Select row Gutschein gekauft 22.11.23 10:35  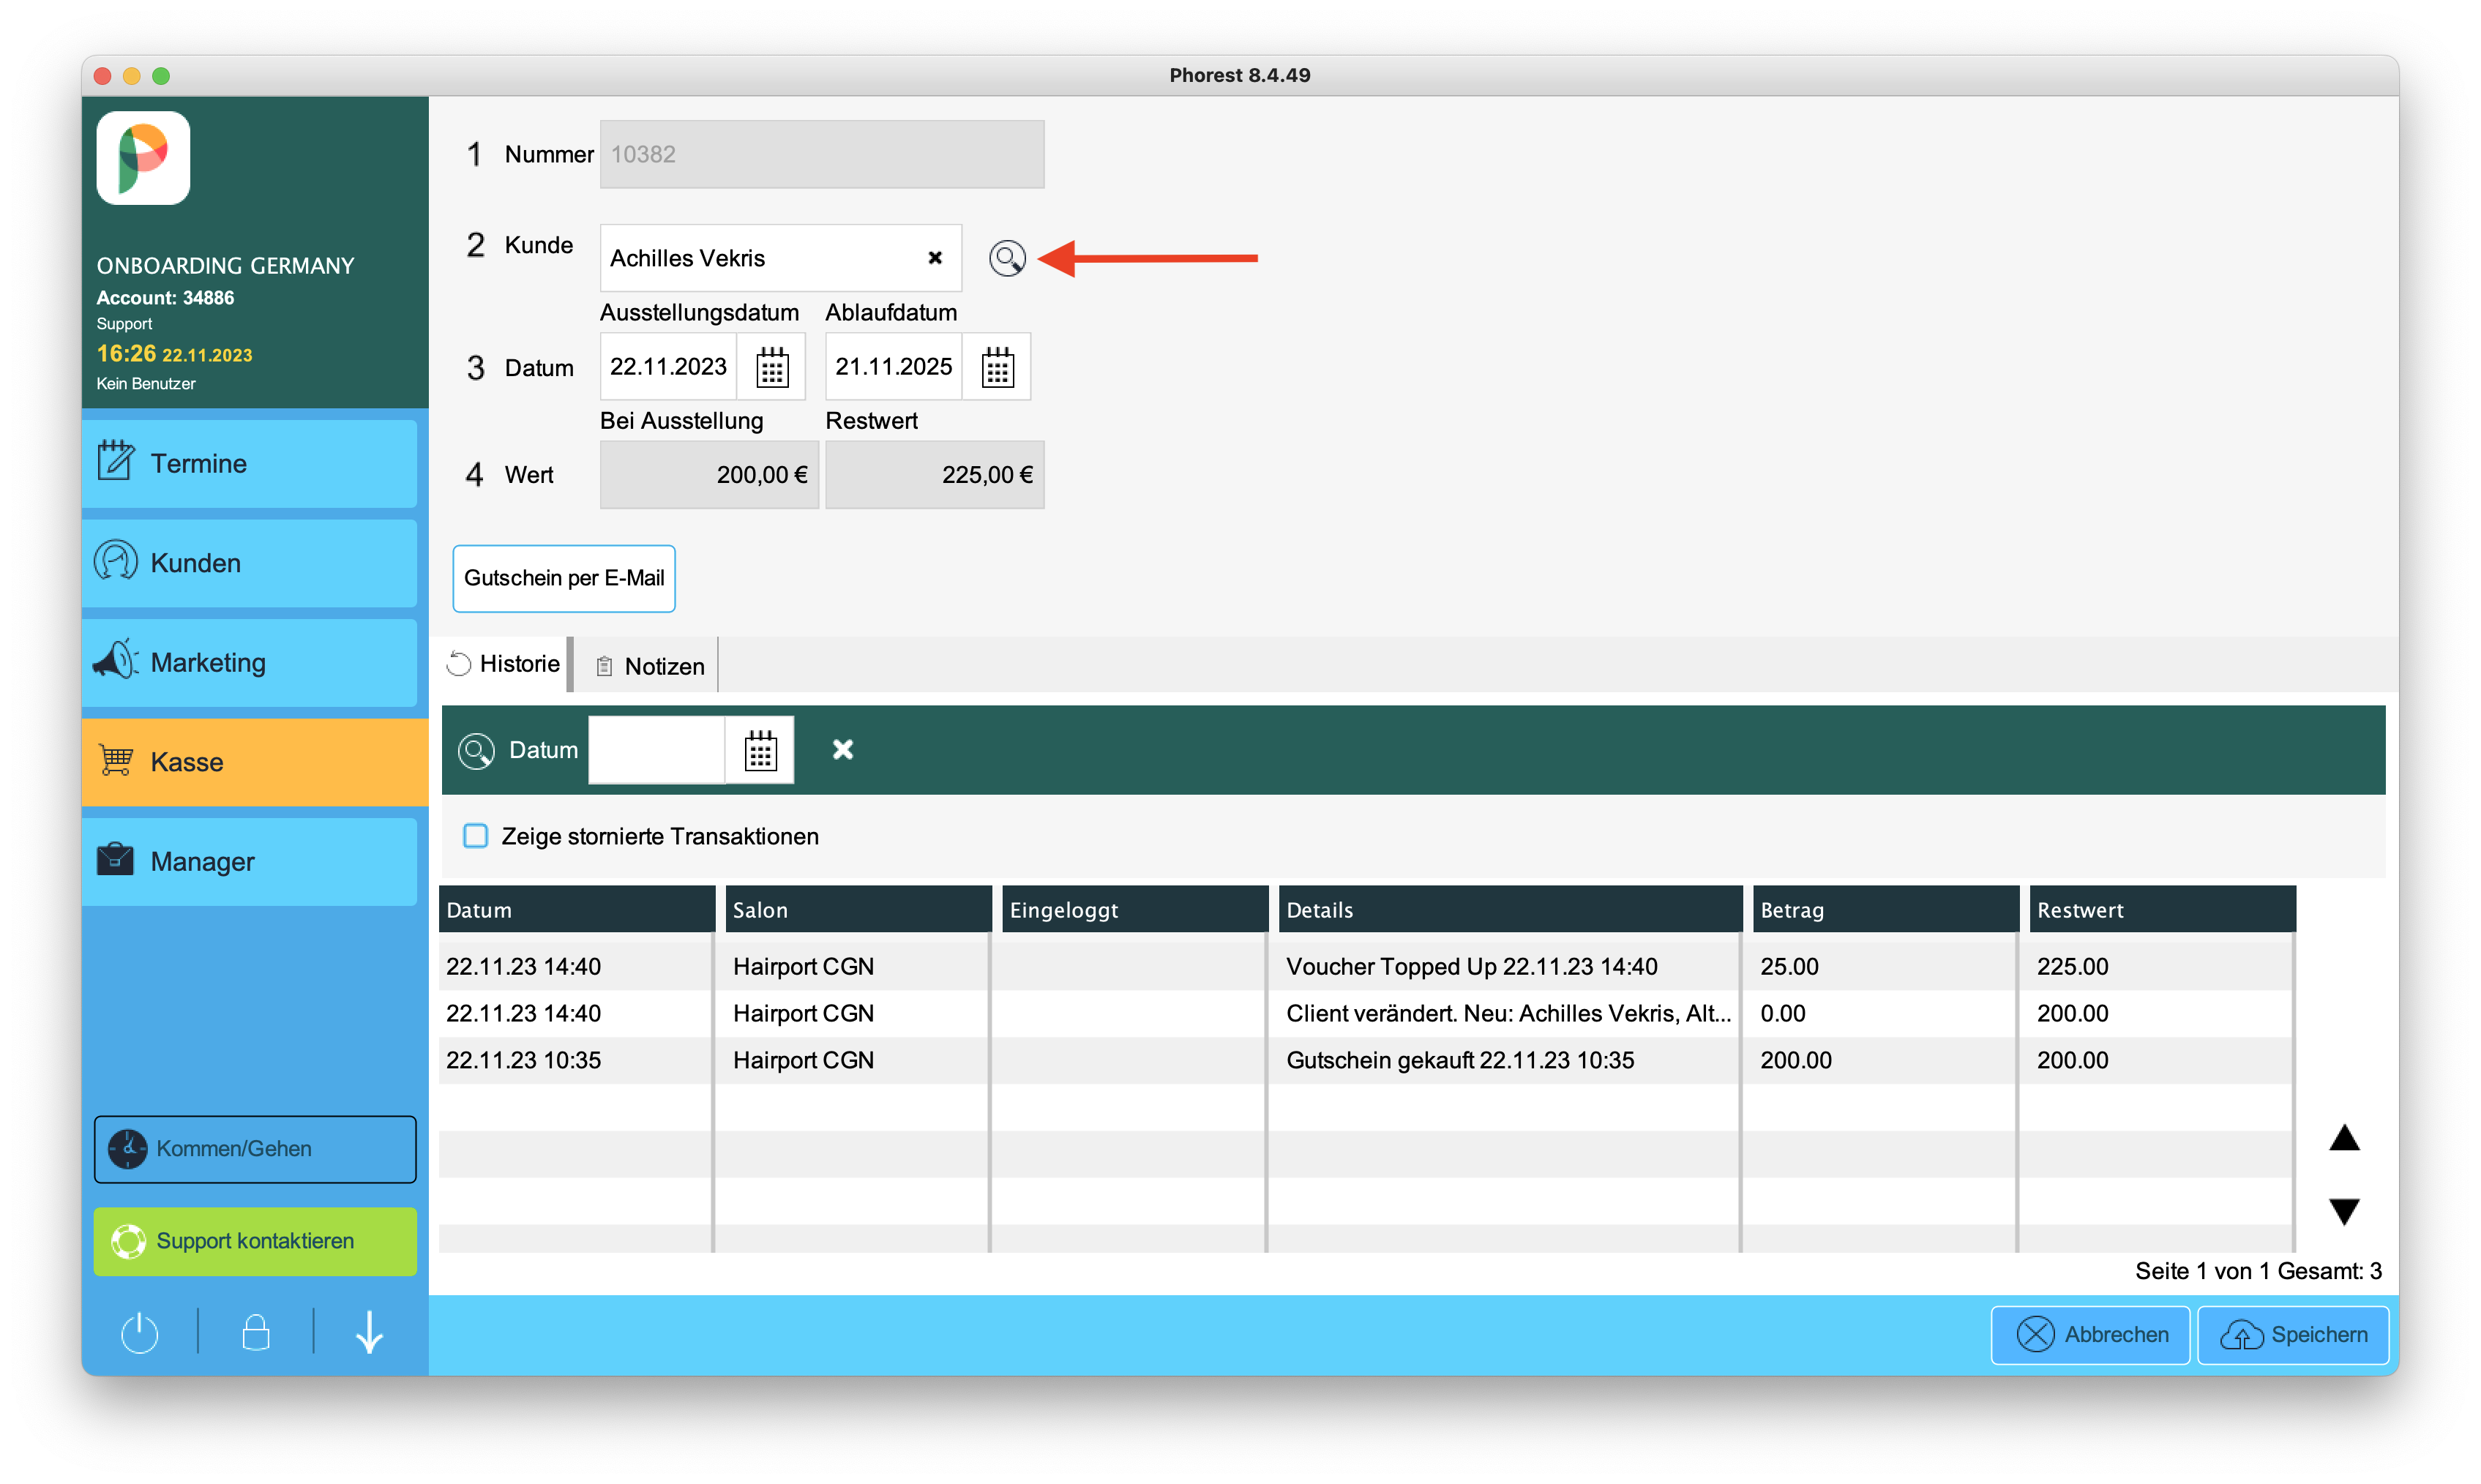pos(1366,1060)
